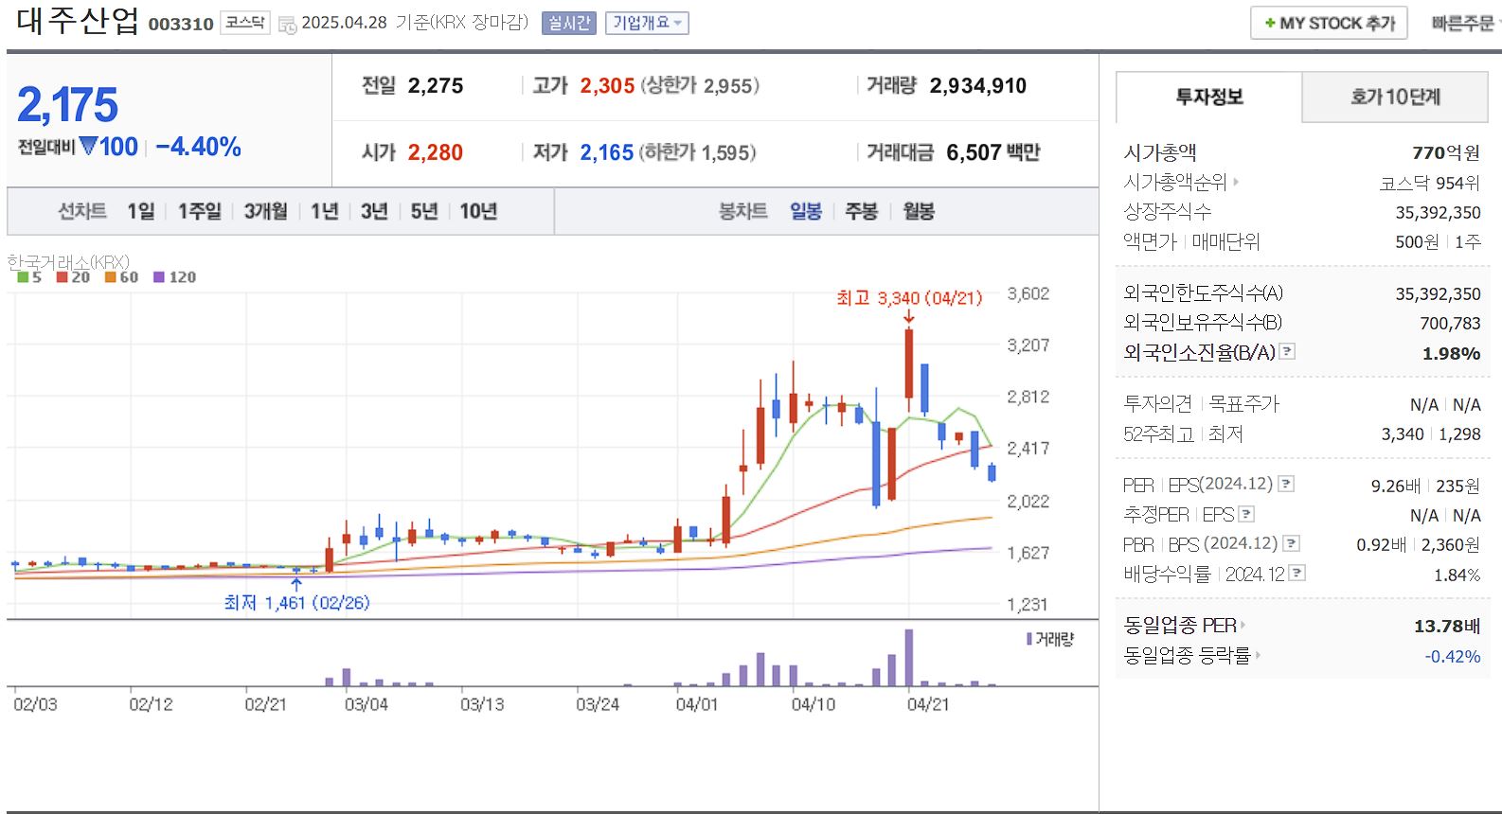Select the 일봉 candlestick view
This screenshot has width=1502, height=814.
click(x=806, y=211)
